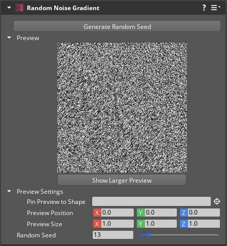Edit Preview Position Z value
Image resolution: width=227 pixels, height=246 pixels.
pyautogui.click(x=204, y=213)
